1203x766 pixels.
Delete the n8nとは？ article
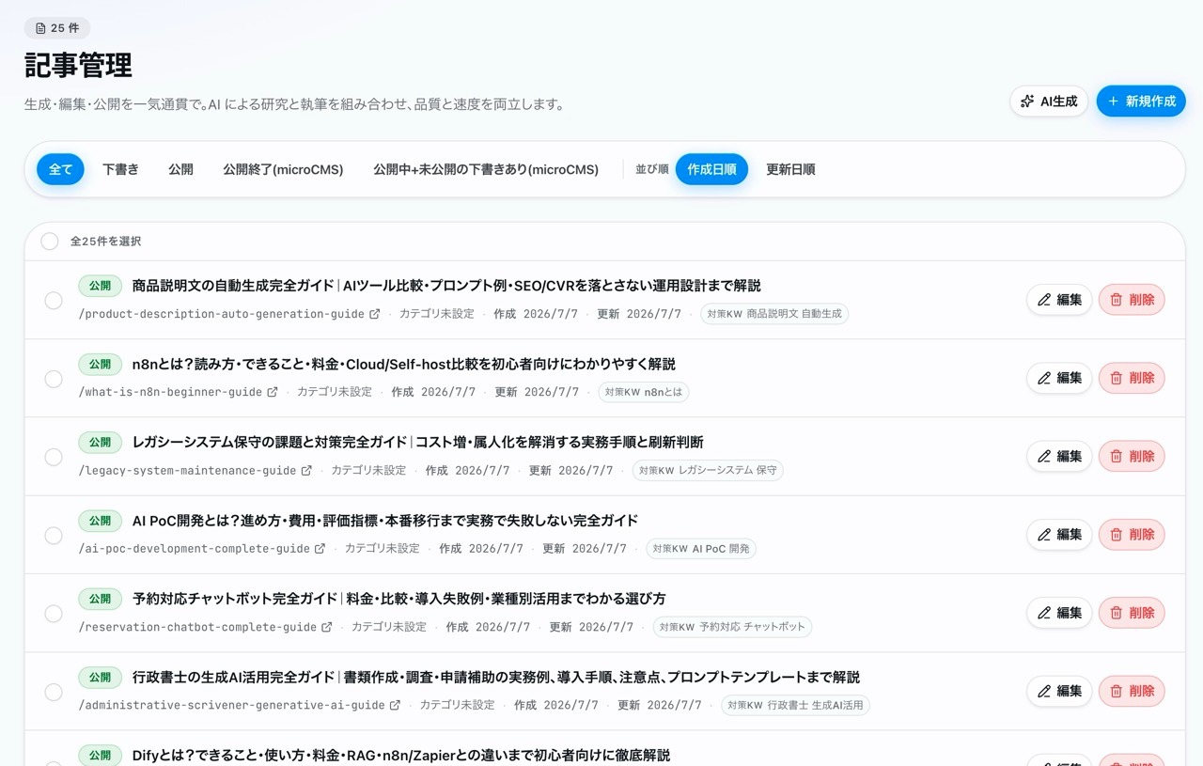coord(1132,378)
